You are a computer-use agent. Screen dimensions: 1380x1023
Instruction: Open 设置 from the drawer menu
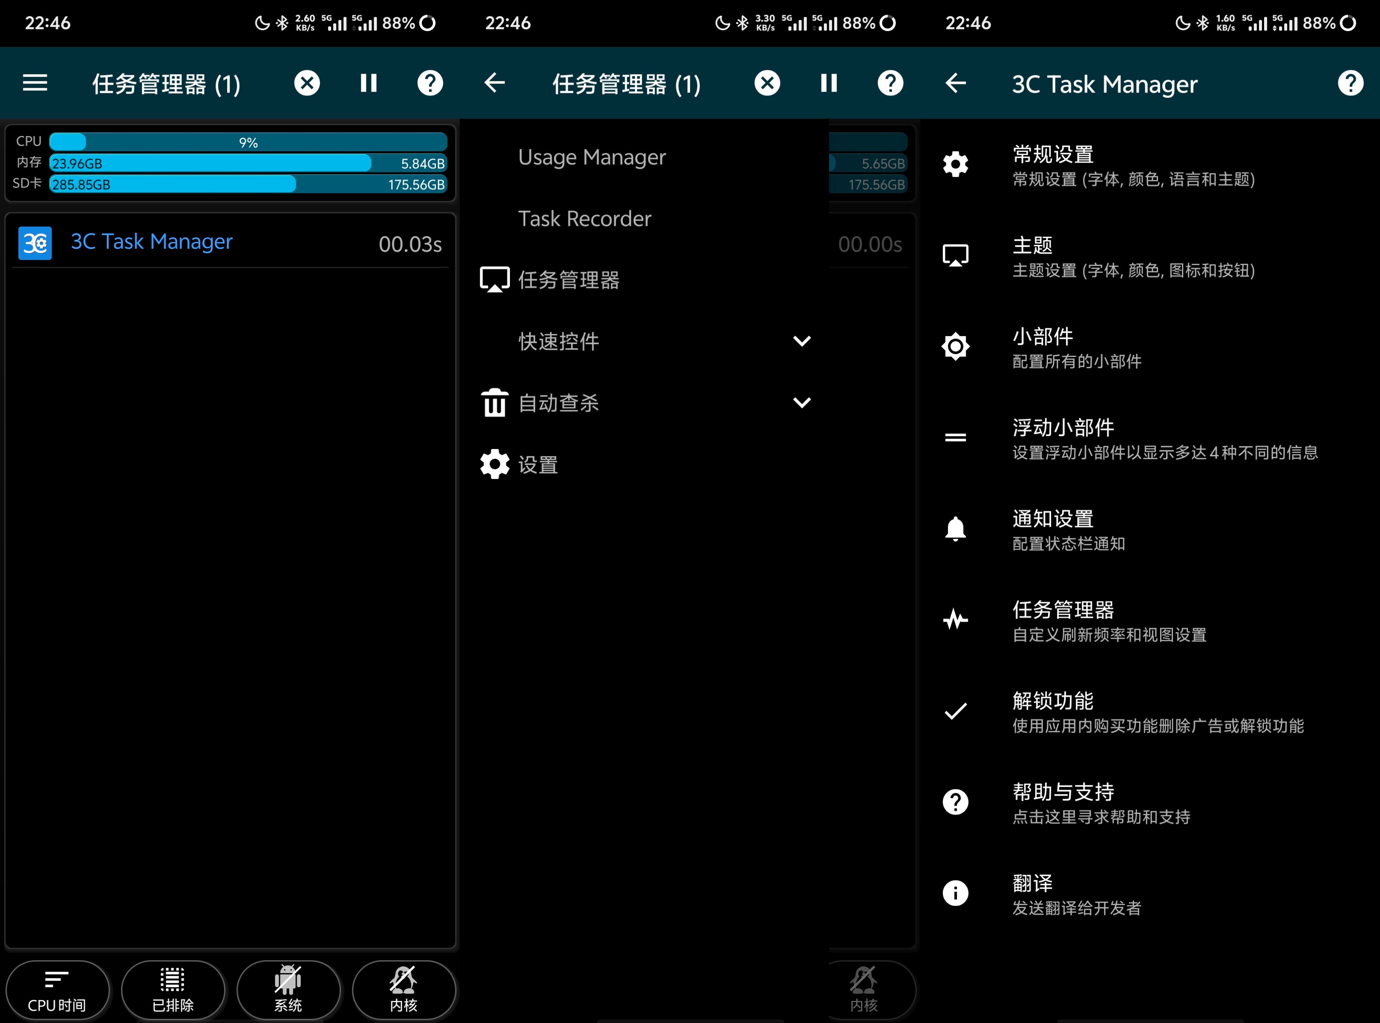[537, 464]
